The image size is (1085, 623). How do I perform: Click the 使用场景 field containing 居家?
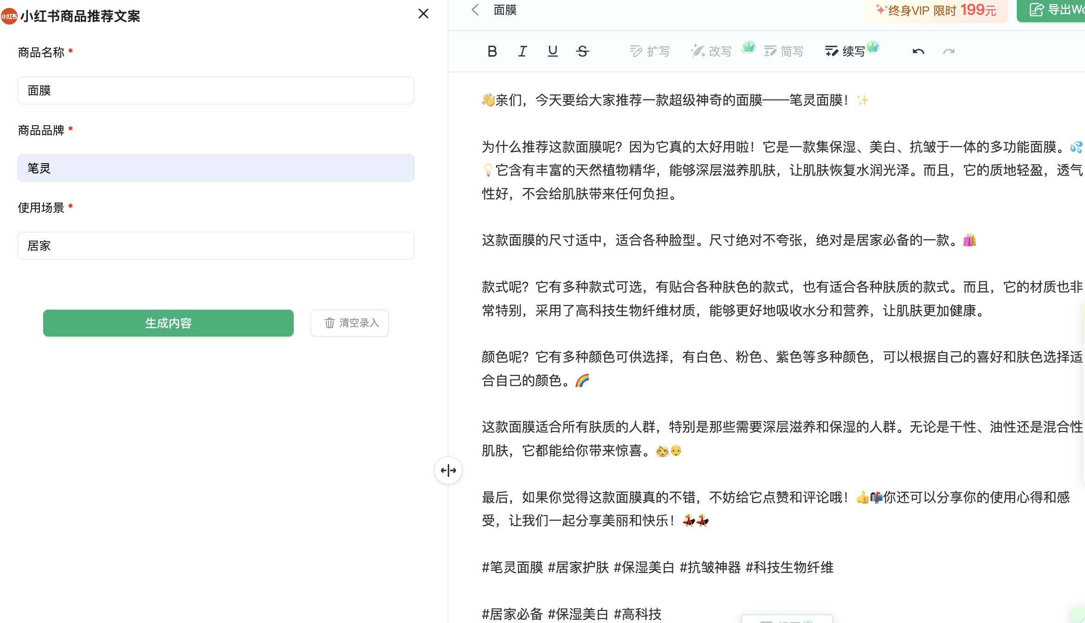pyautogui.click(x=216, y=246)
